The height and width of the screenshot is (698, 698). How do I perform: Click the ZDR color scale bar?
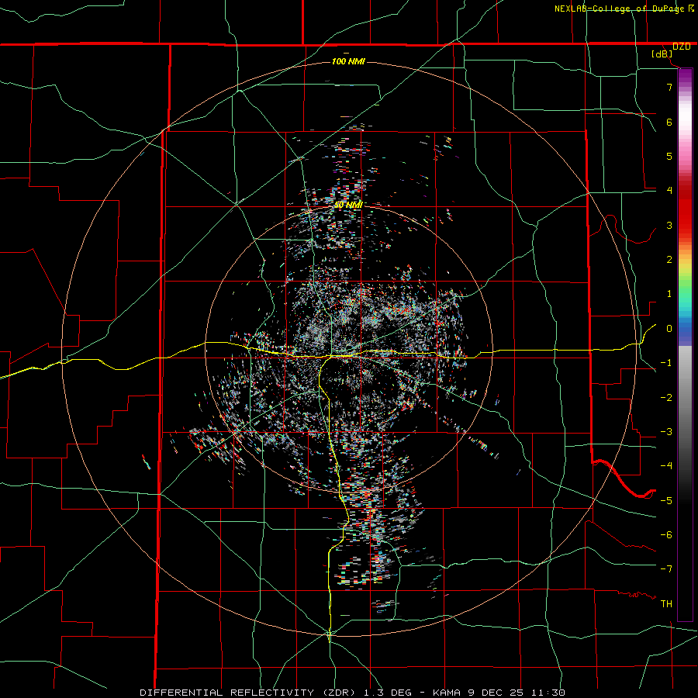click(x=685, y=344)
